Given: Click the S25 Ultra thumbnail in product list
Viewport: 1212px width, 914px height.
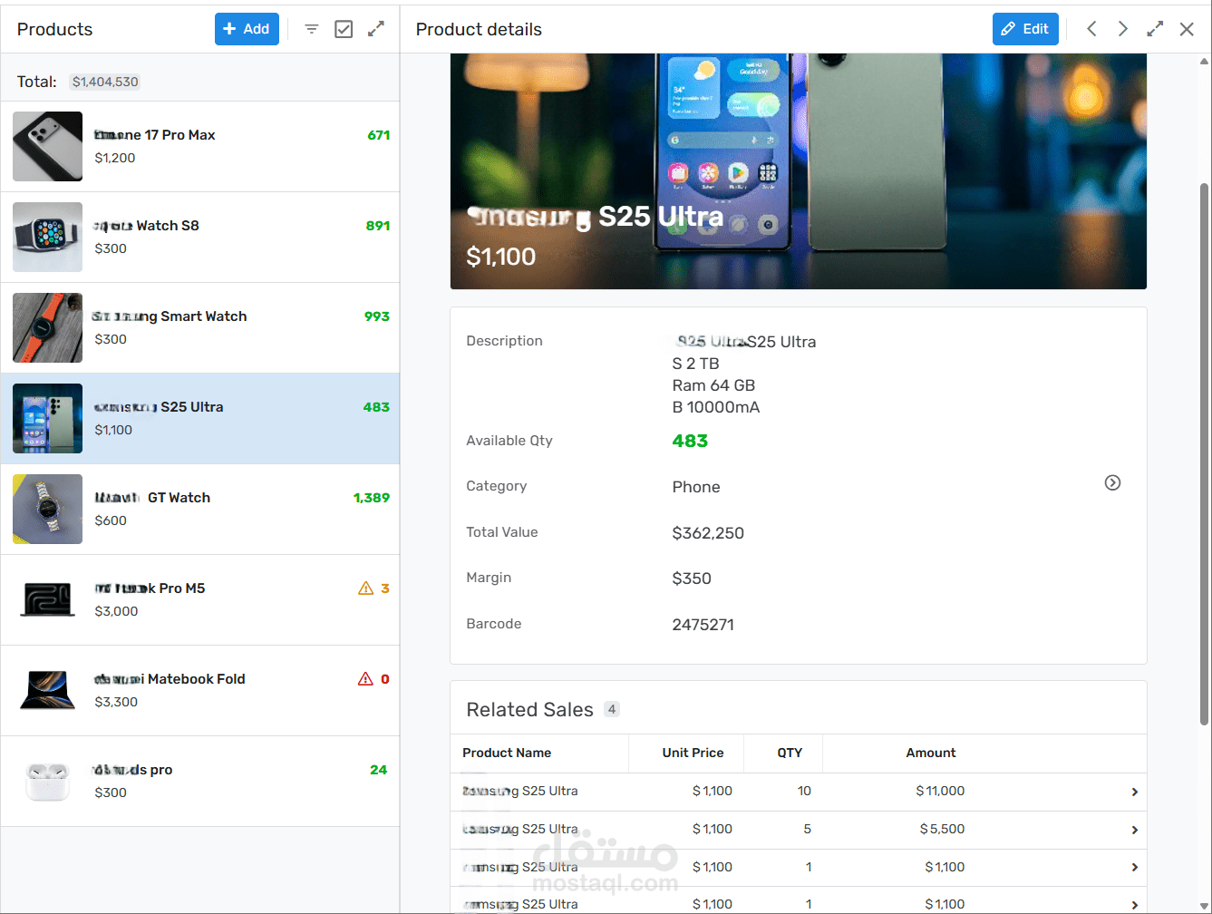Looking at the screenshot, I should pos(47,418).
